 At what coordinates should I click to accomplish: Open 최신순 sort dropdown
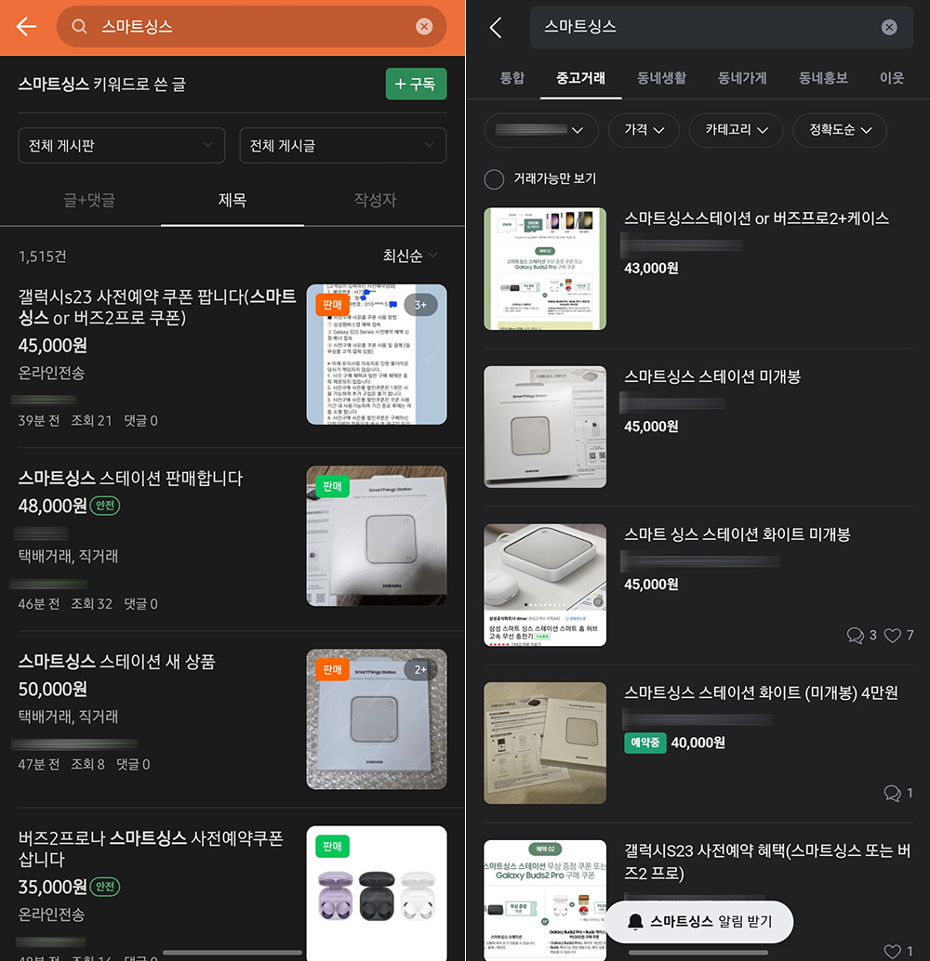pos(409,256)
